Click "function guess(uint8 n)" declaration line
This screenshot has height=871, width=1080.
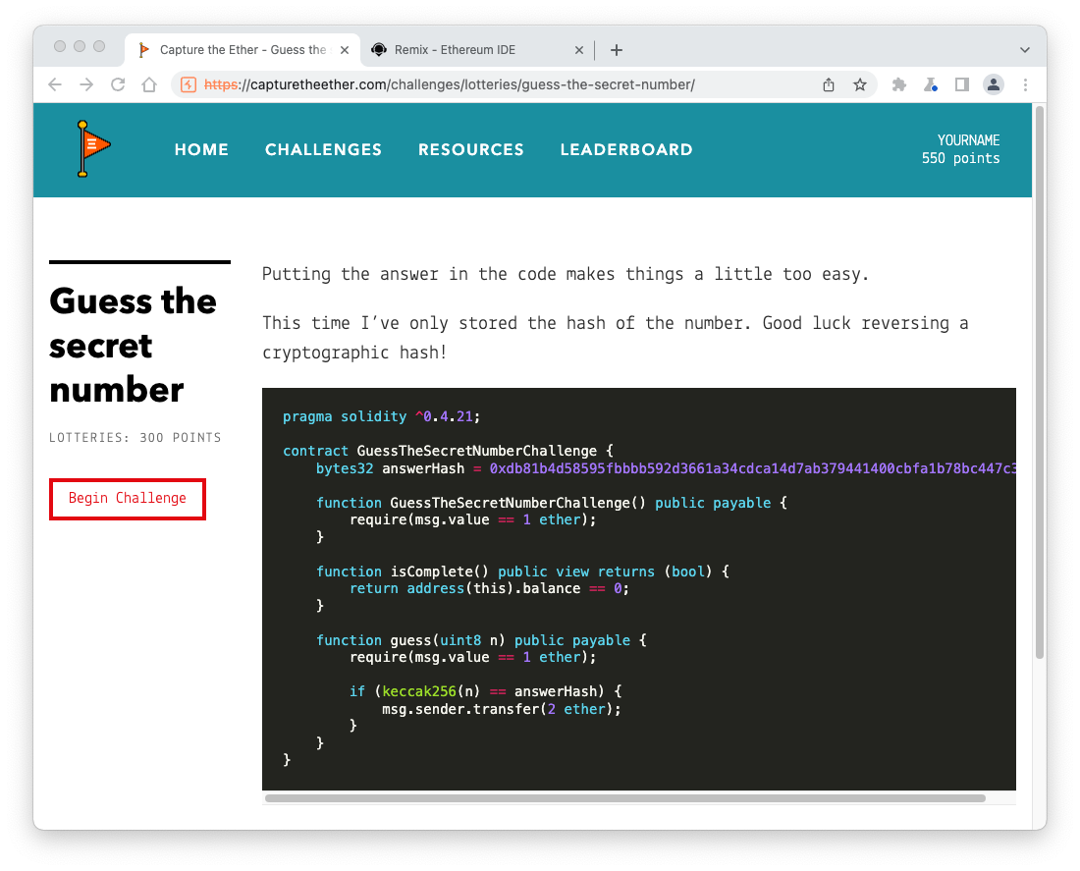[481, 640]
